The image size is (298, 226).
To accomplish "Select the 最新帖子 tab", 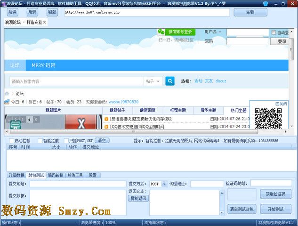I will click(x=117, y=110).
